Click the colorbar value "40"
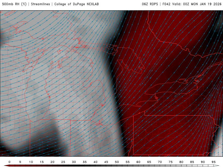The height and width of the screenshot is (167, 223). (95, 162)
